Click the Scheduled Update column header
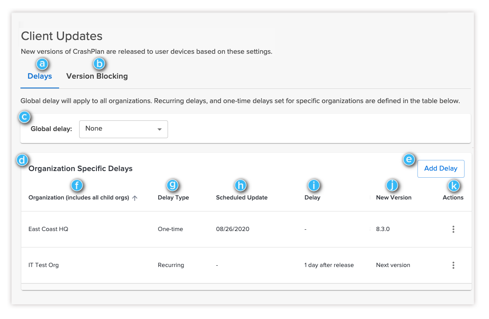This screenshot has height=319, width=489. pos(242,197)
